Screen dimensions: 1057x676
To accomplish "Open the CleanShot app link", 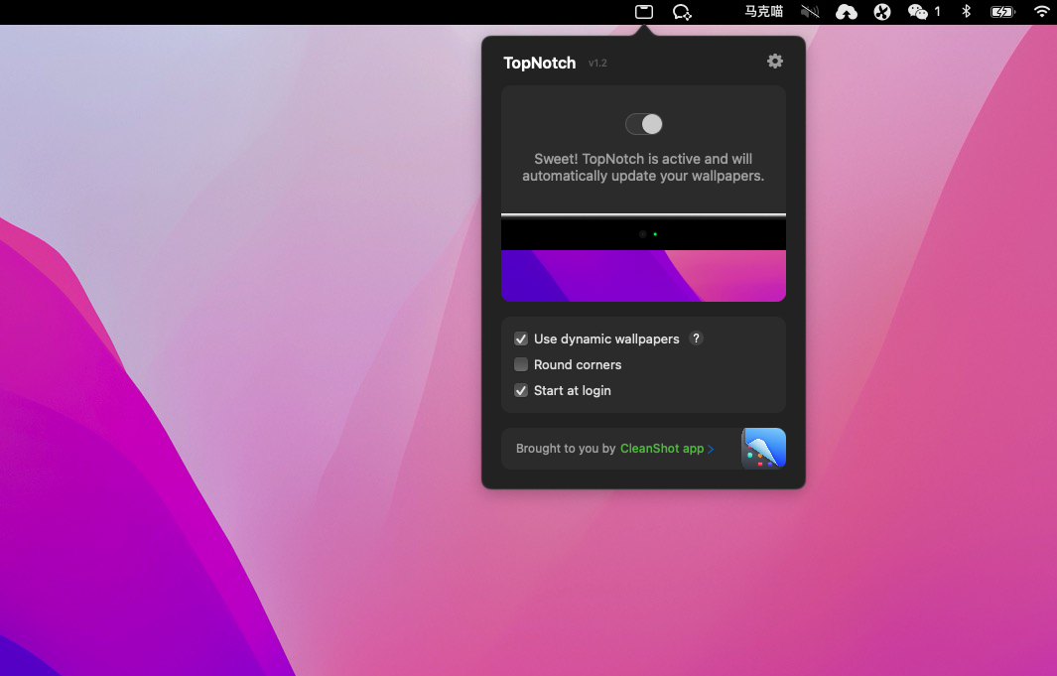I will click(661, 449).
